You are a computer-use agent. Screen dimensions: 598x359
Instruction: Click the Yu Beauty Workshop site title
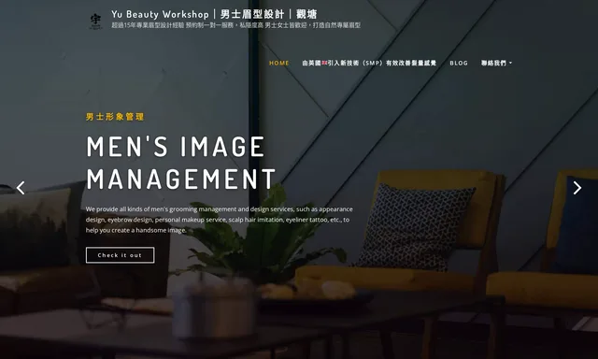coord(214,15)
